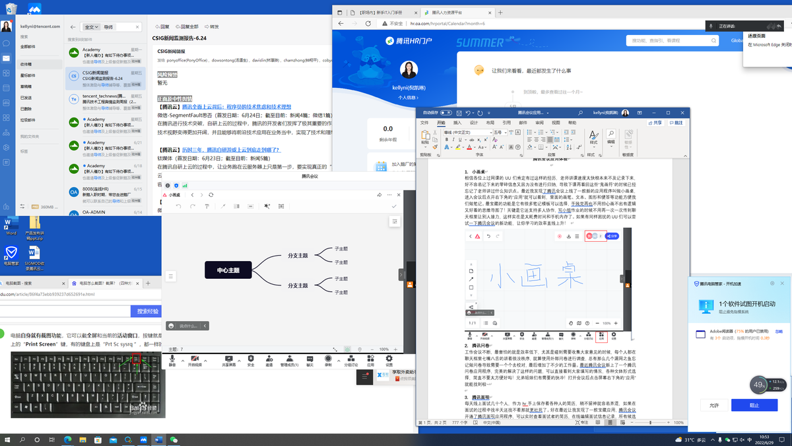Open the meeting Settings (设置) gear icon

pos(388,361)
